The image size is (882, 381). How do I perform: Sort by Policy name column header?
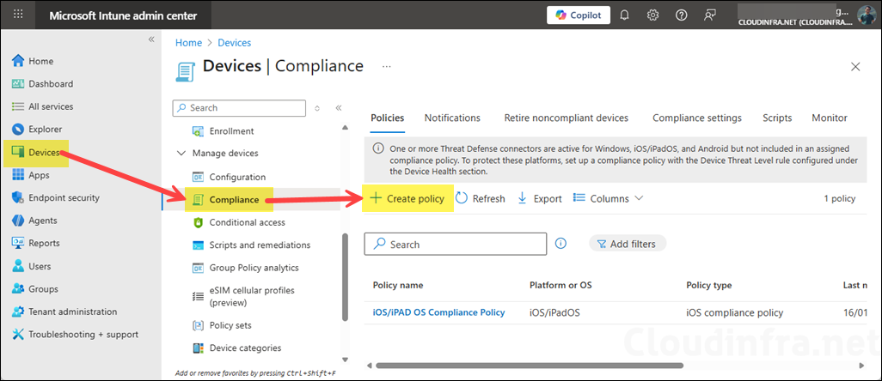[x=398, y=285]
